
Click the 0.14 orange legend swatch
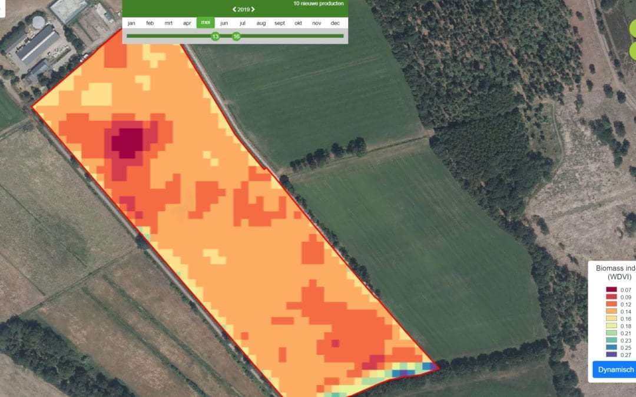tap(612, 312)
